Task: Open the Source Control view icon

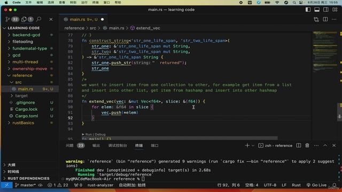Action: click(x=7, y=19)
